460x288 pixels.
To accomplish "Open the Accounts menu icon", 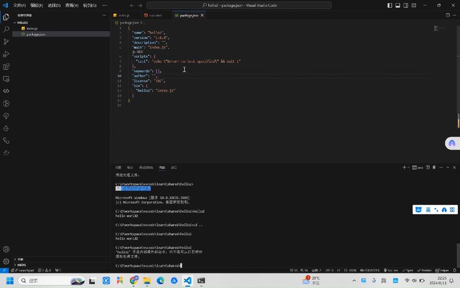I will coord(6,249).
